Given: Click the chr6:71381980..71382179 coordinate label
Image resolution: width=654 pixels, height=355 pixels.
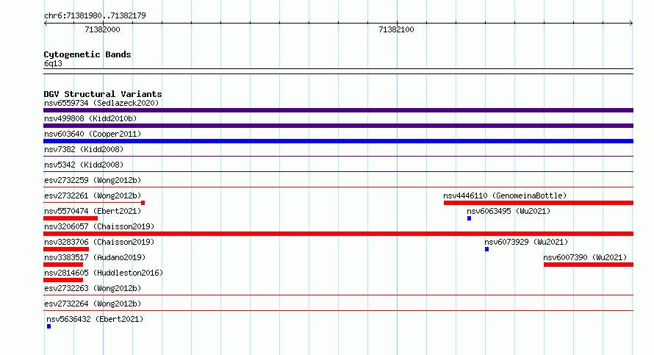Looking at the screenshot, I should coord(95,15).
